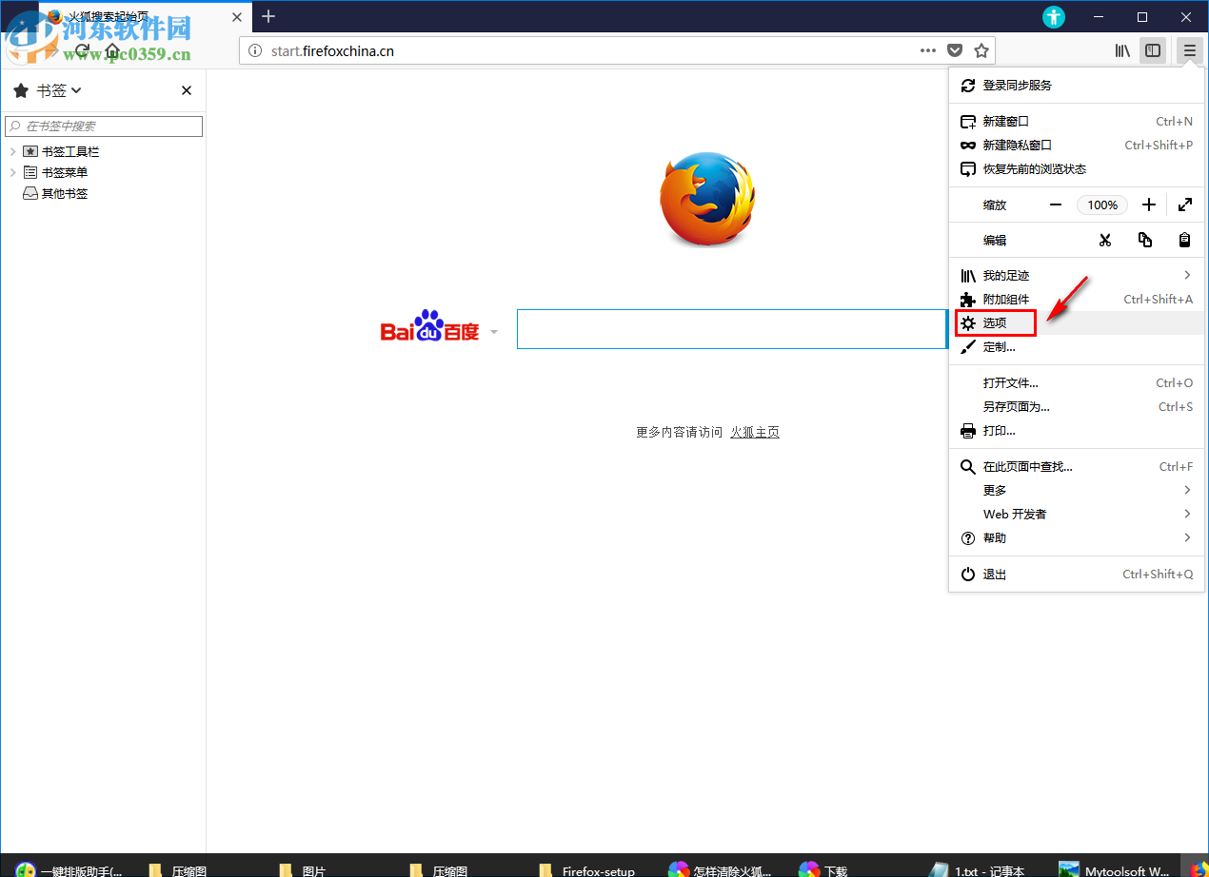The image size is (1209, 877).
Task: Save page to Pocket icon
Action: tap(955, 50)
